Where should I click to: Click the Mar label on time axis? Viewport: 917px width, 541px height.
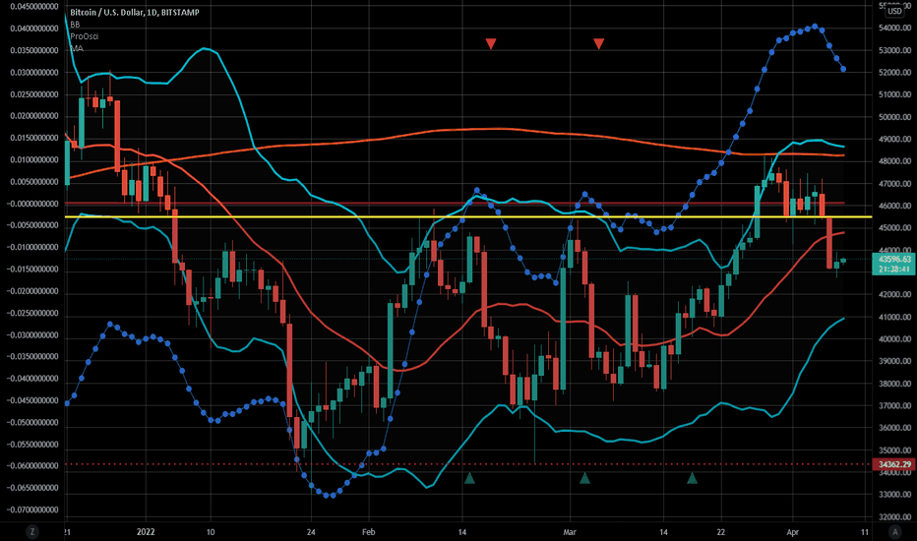(570, 531)
